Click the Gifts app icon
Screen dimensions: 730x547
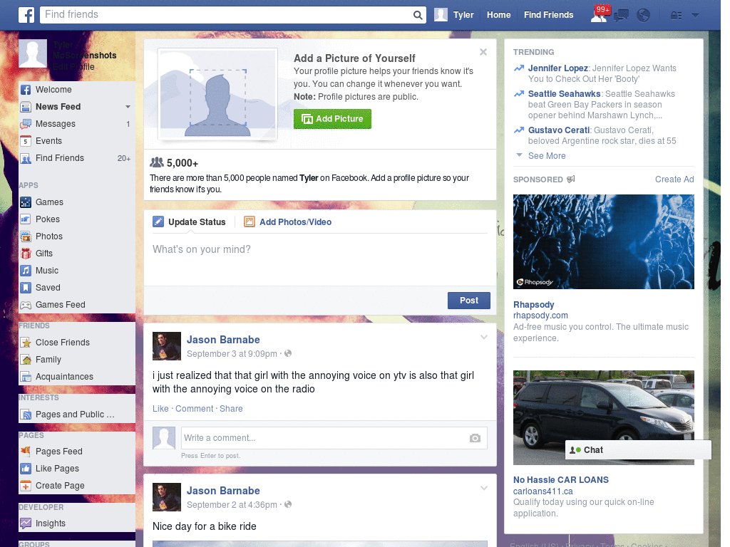pyautogui.click(x=26, y=254)
